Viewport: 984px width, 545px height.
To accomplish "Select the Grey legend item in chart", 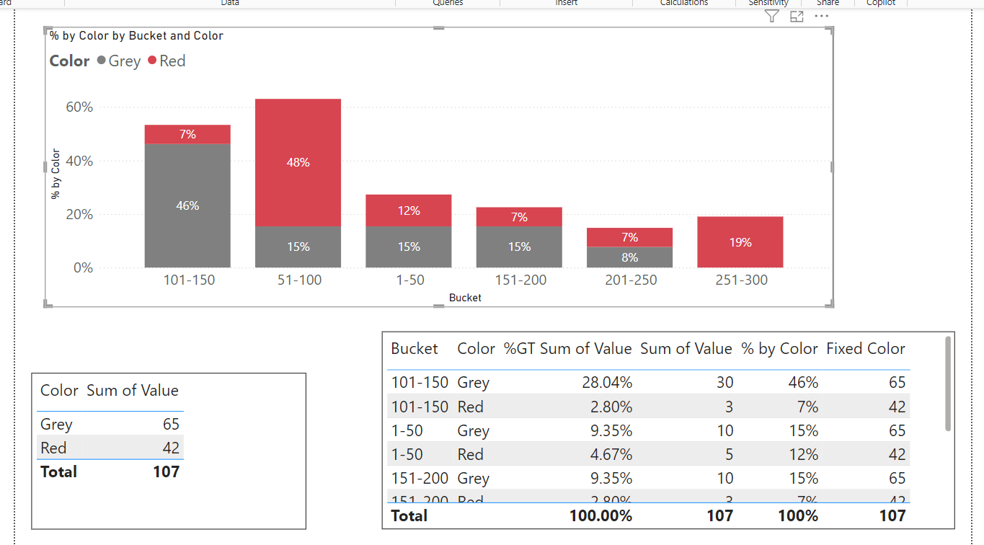I will 119,61.
